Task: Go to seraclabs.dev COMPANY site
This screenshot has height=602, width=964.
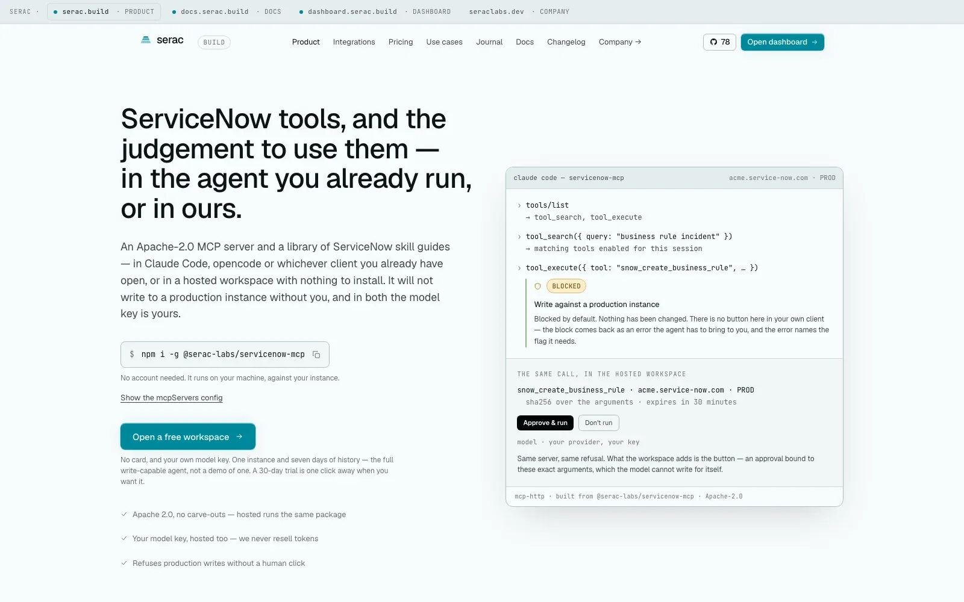Action: coord(519,11)
